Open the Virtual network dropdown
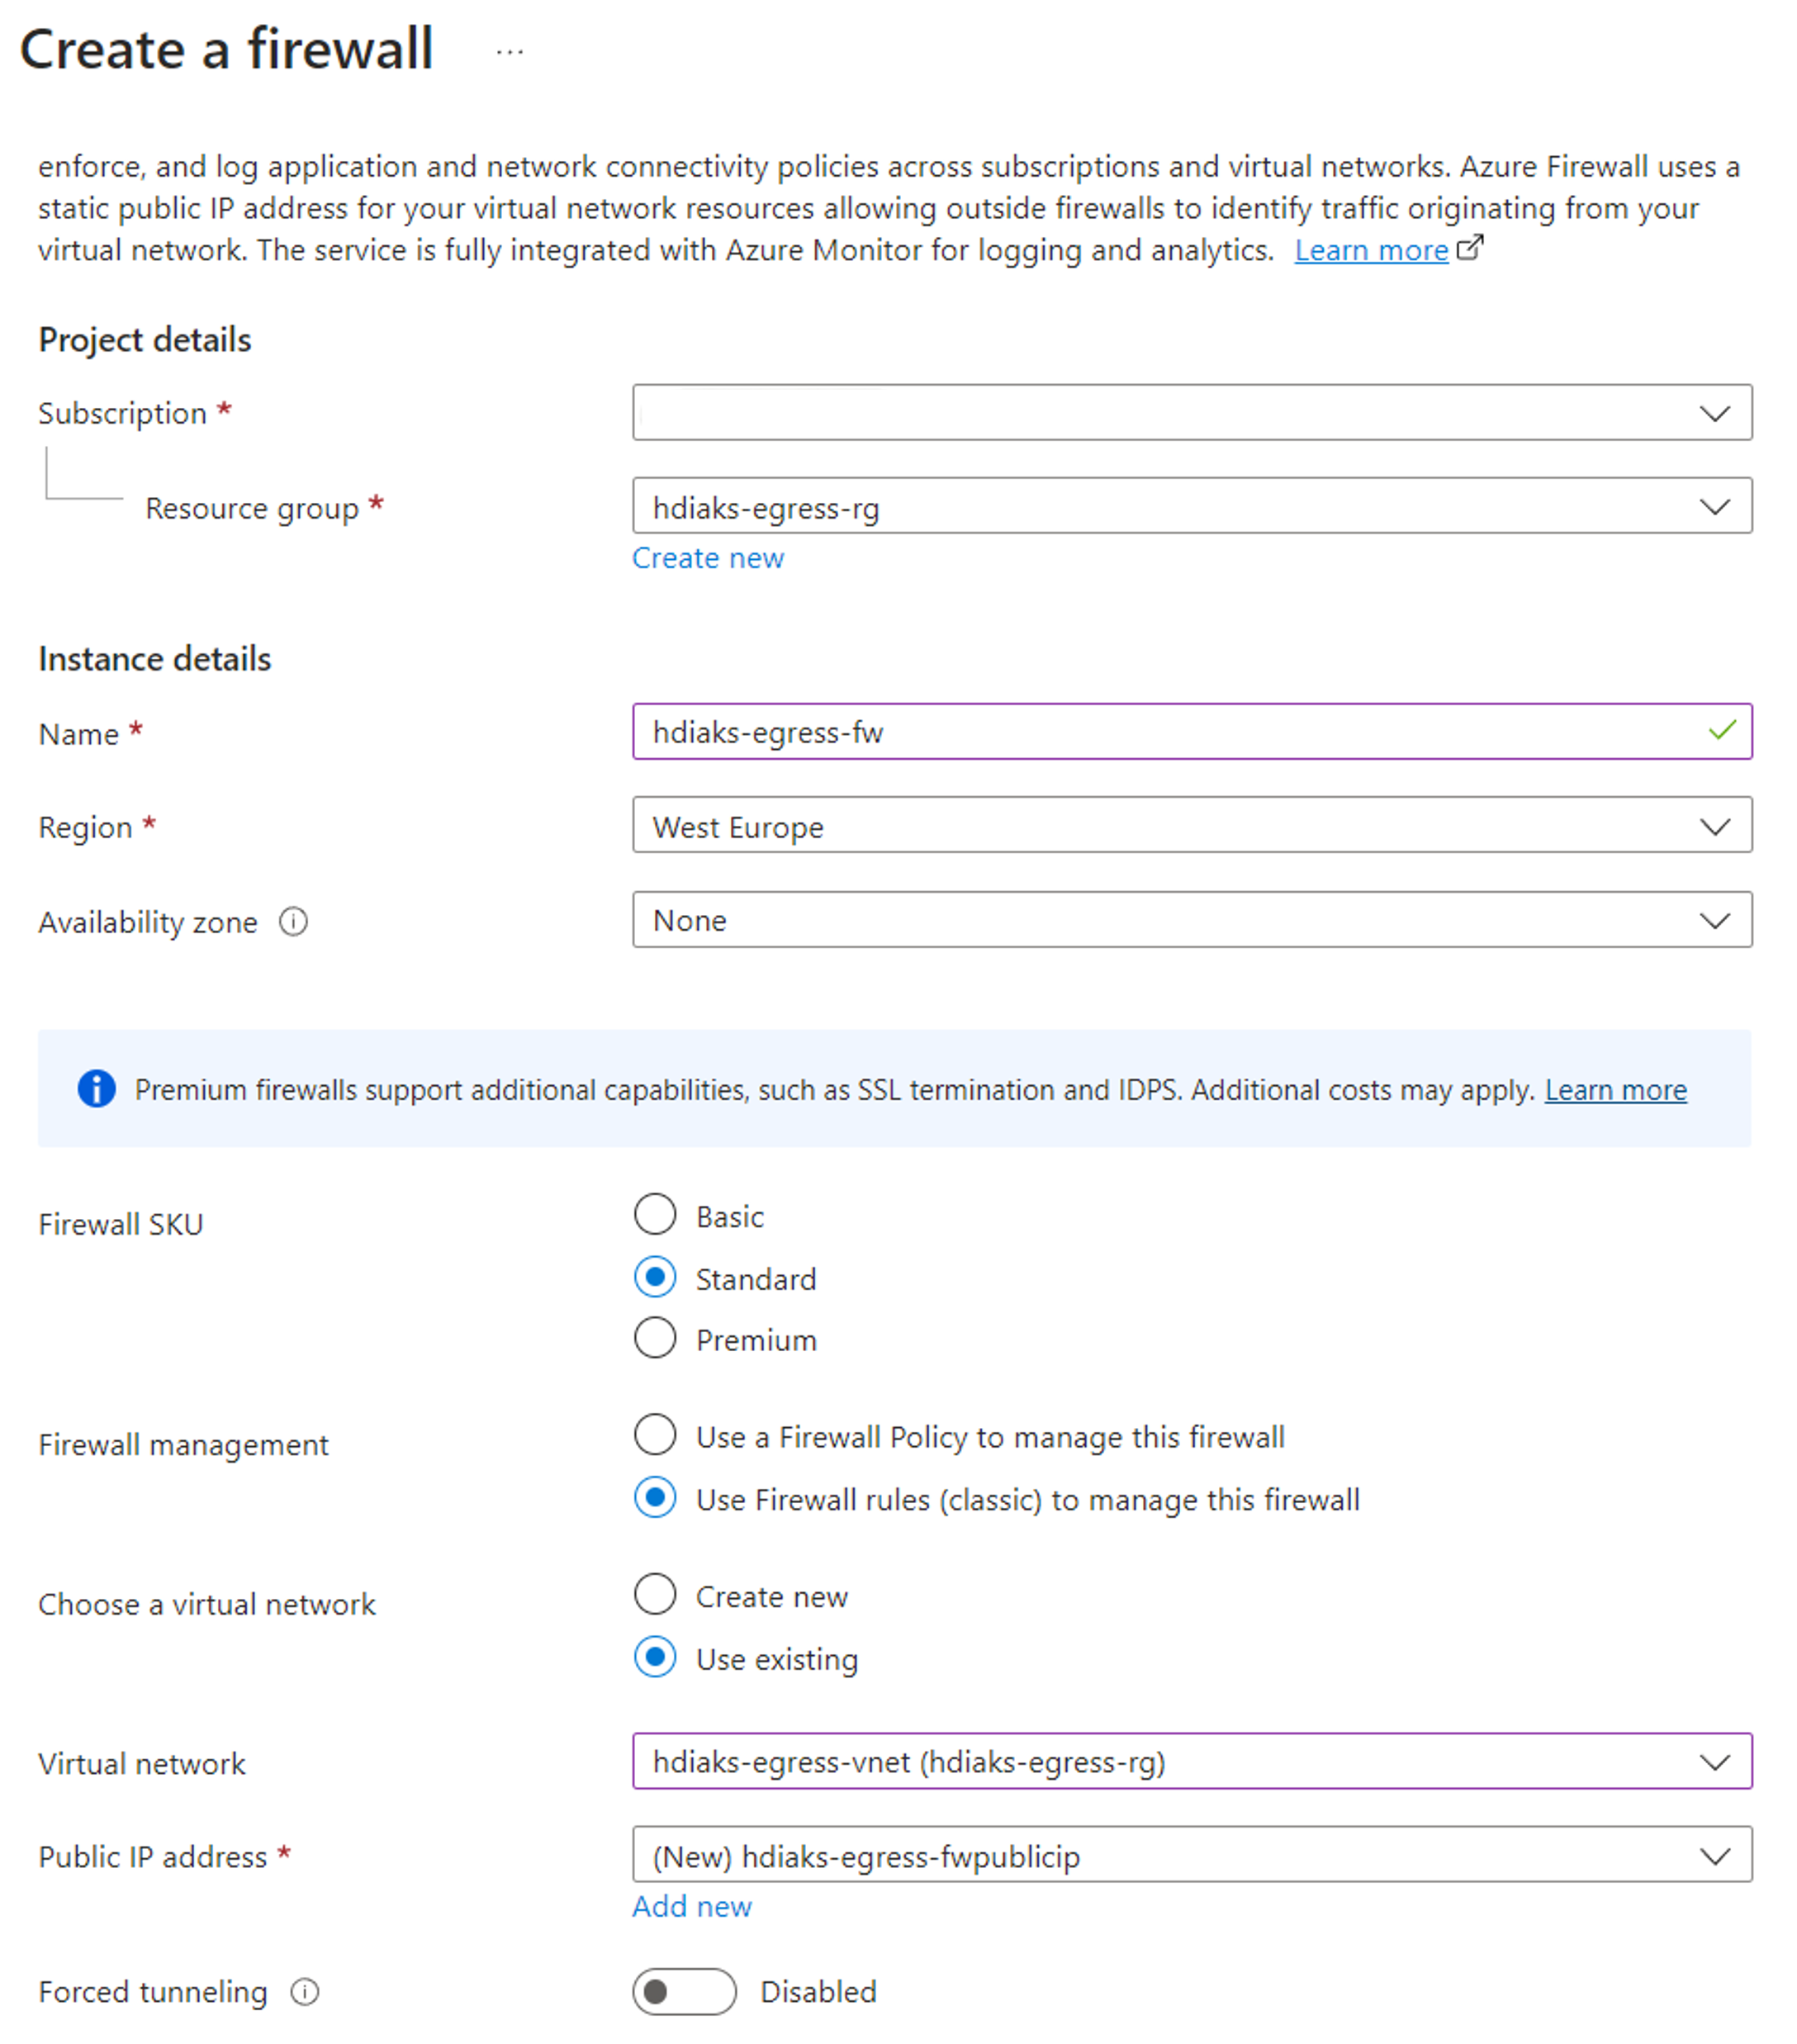 [x=1192, y=1761]
